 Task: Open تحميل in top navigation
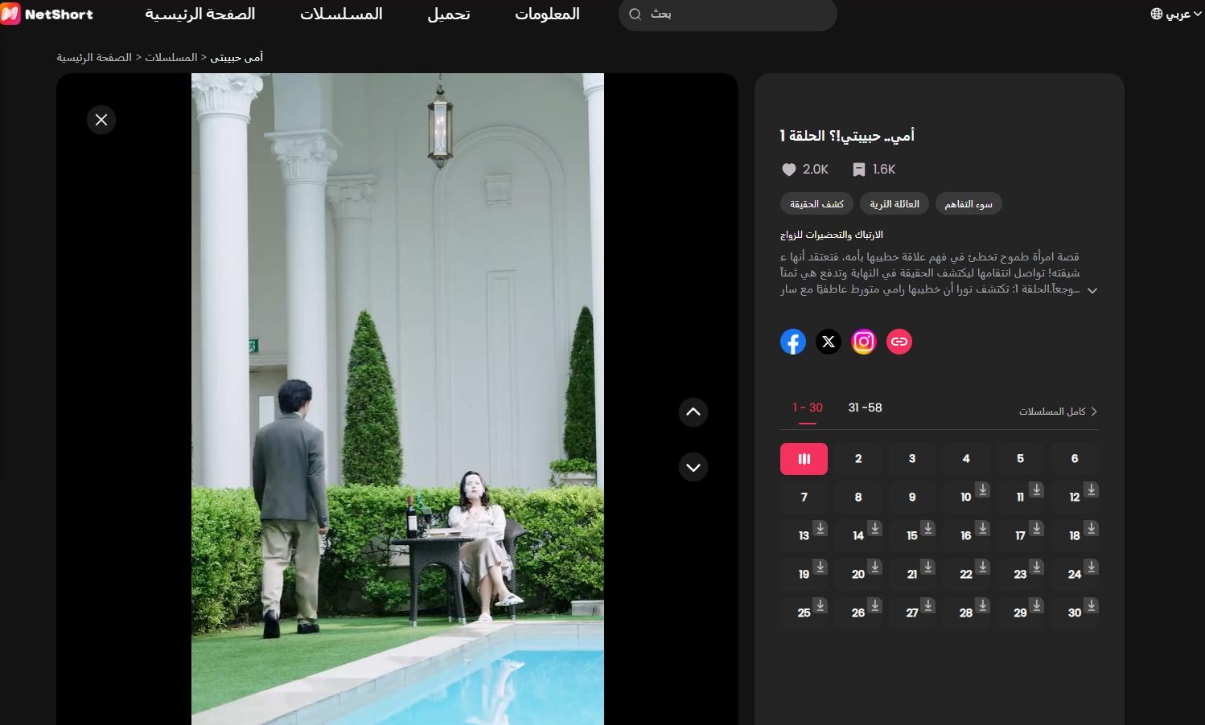[x=449, y=14]
